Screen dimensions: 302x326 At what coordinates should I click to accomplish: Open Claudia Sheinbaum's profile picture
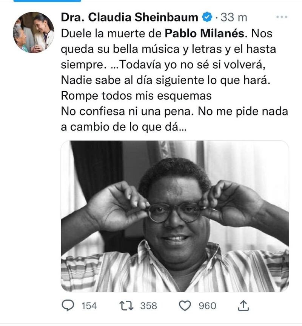(x=34, y=32)
